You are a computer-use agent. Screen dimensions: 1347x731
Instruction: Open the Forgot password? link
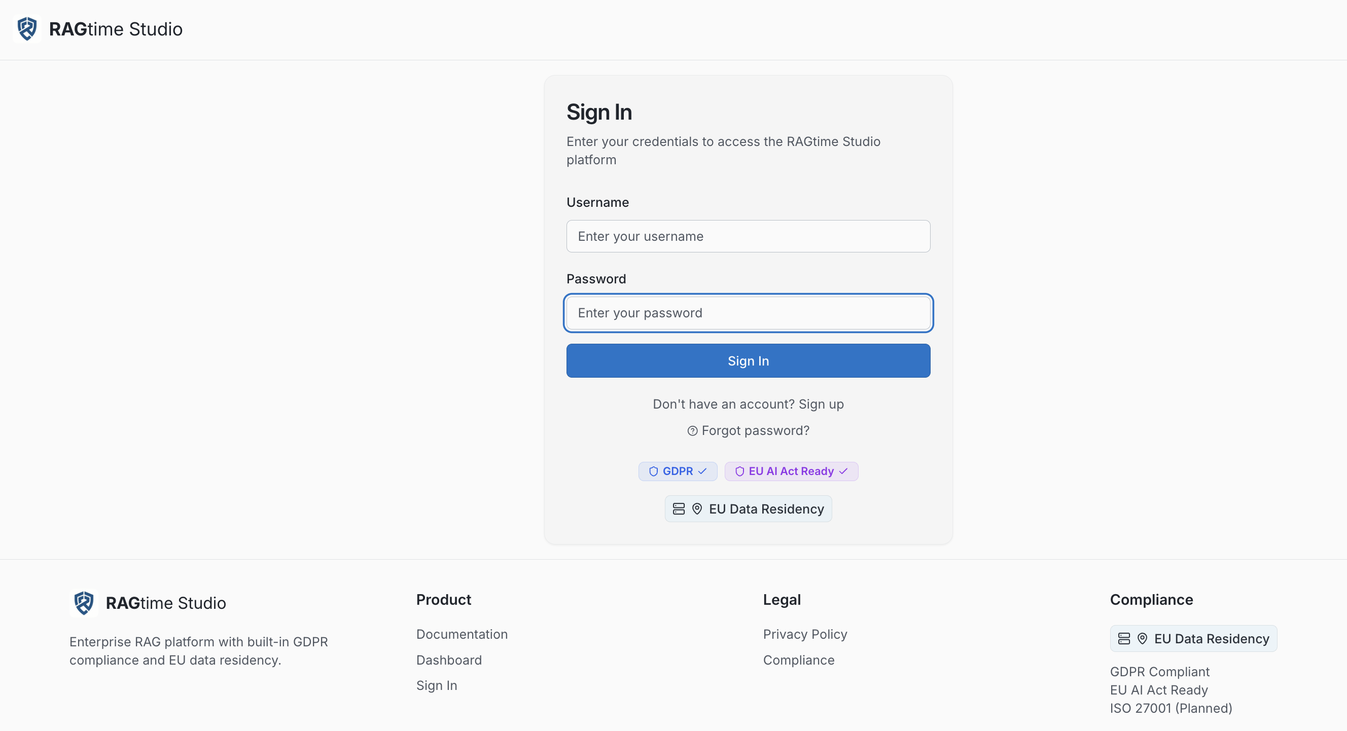[x=748, y=430]
